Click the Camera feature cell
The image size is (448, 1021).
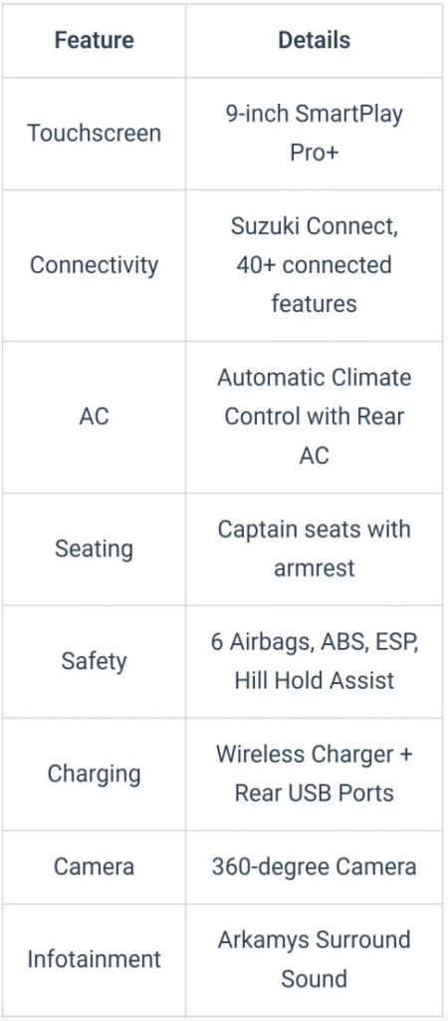coord(95,867)
